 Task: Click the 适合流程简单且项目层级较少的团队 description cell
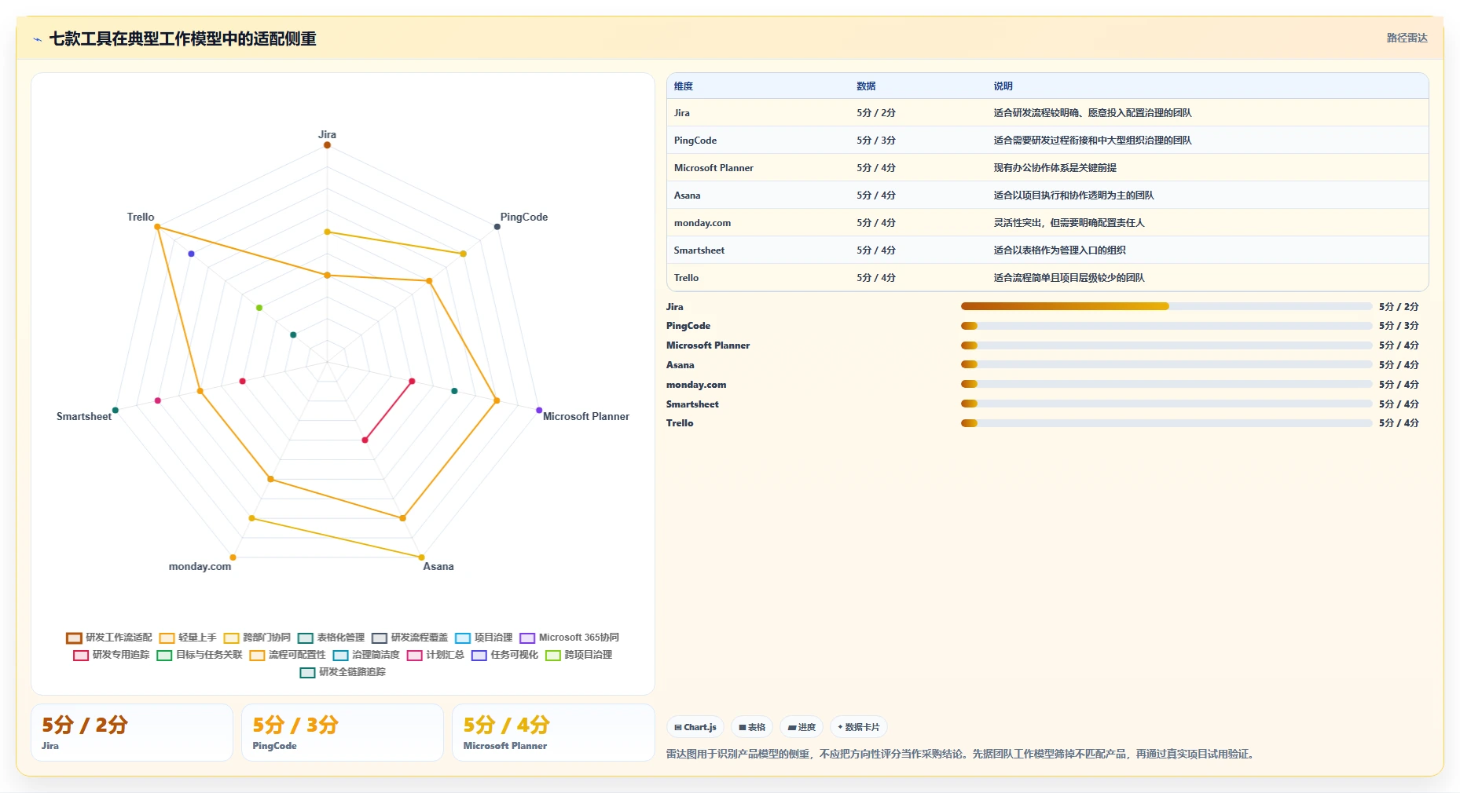[1069, 278]
